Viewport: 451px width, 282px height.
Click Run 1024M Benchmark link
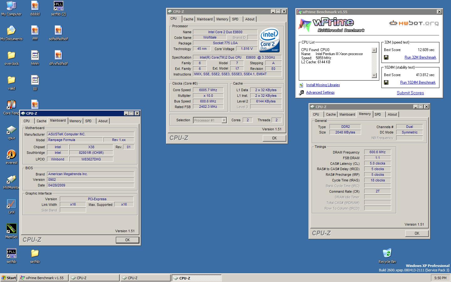(x=418, y=82)
